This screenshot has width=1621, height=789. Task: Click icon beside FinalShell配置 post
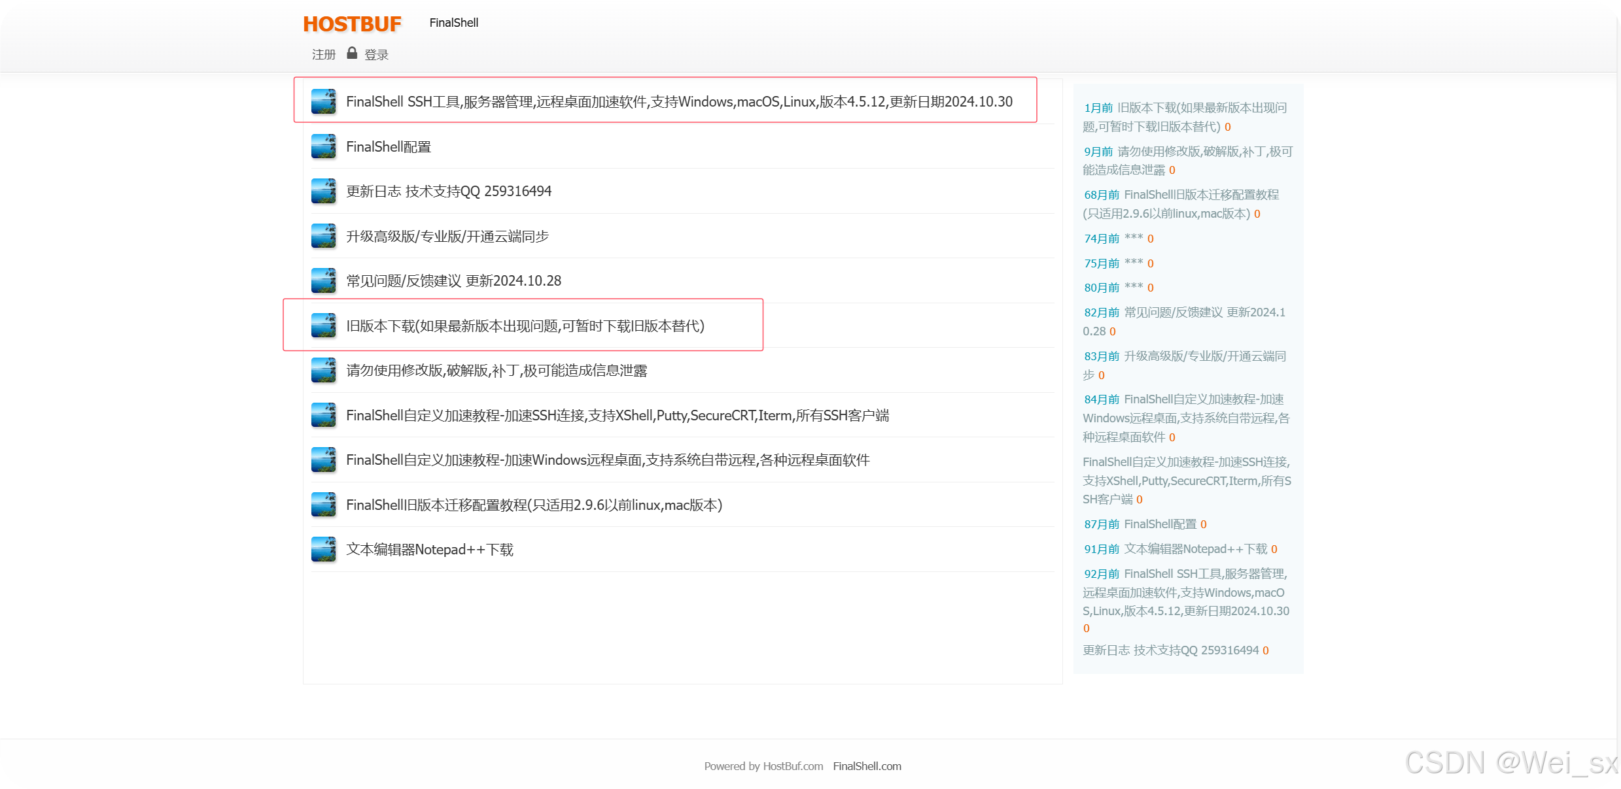click(324, 146)
